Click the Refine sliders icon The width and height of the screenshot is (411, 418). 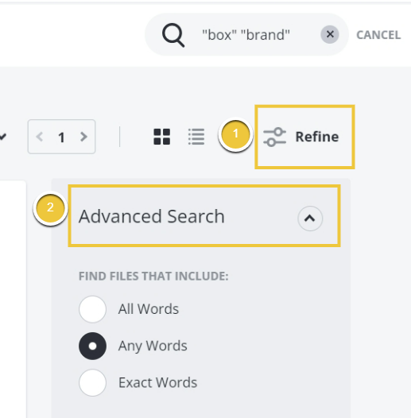pos(274,137)
